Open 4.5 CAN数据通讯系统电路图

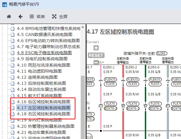45,35
